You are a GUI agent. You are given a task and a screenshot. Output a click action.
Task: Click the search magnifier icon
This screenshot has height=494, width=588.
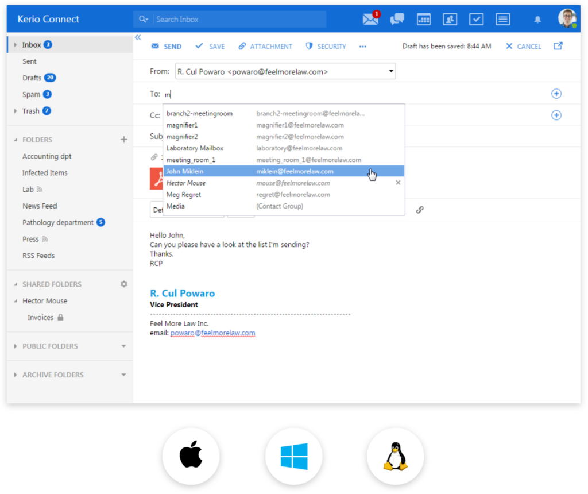coord(142,19)
